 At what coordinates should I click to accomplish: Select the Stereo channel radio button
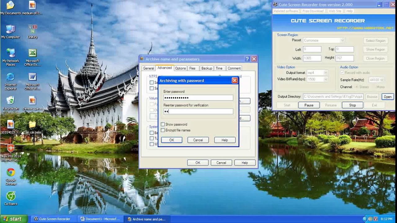coord(357,87)
